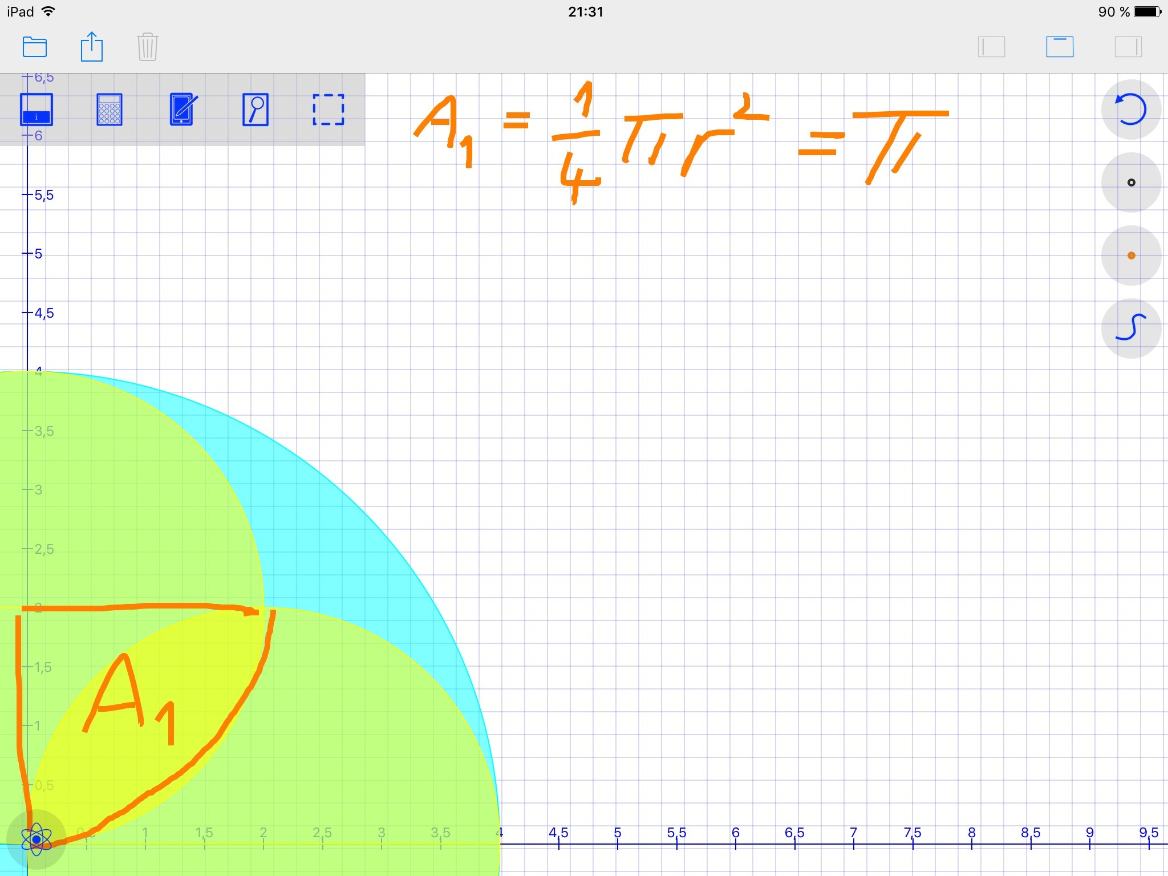Select the calculator keypad icon

(109, 109)
